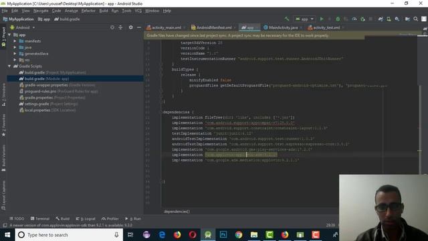Open proguard-rules.pro file

point(58,92)
